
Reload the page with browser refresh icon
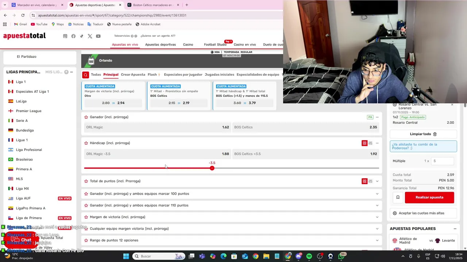(x=23, y=15)
